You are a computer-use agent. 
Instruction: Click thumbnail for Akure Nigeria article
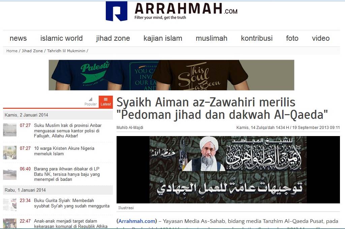10,153
